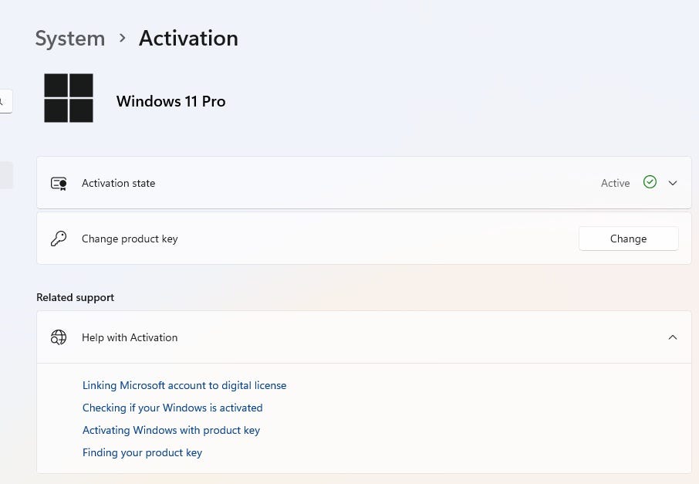Expand the Activation state details chevron

tap(673, 183)
